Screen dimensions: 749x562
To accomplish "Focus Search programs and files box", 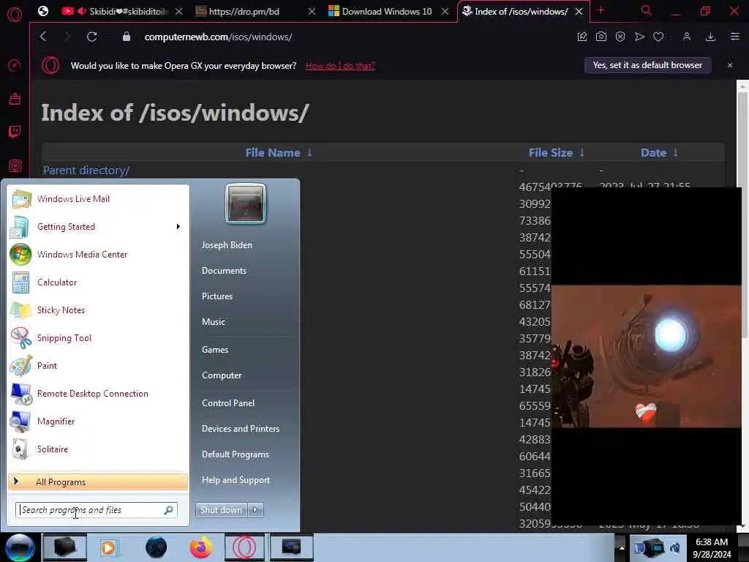I will click(x=96, y=510).
